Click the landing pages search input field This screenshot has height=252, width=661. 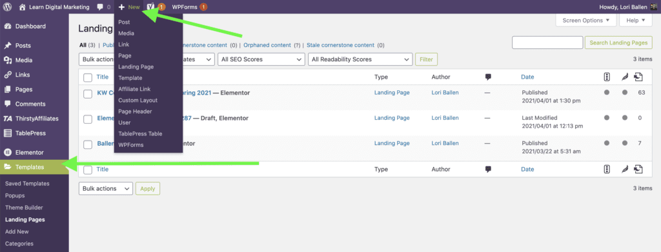[x=547, y=43]
